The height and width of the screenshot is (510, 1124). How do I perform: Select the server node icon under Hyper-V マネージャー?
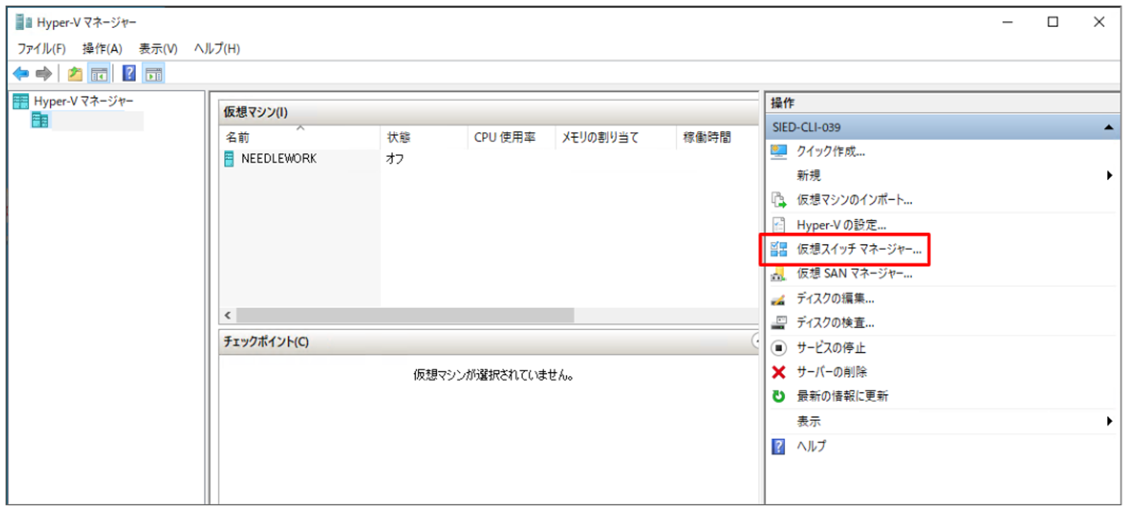40,120
